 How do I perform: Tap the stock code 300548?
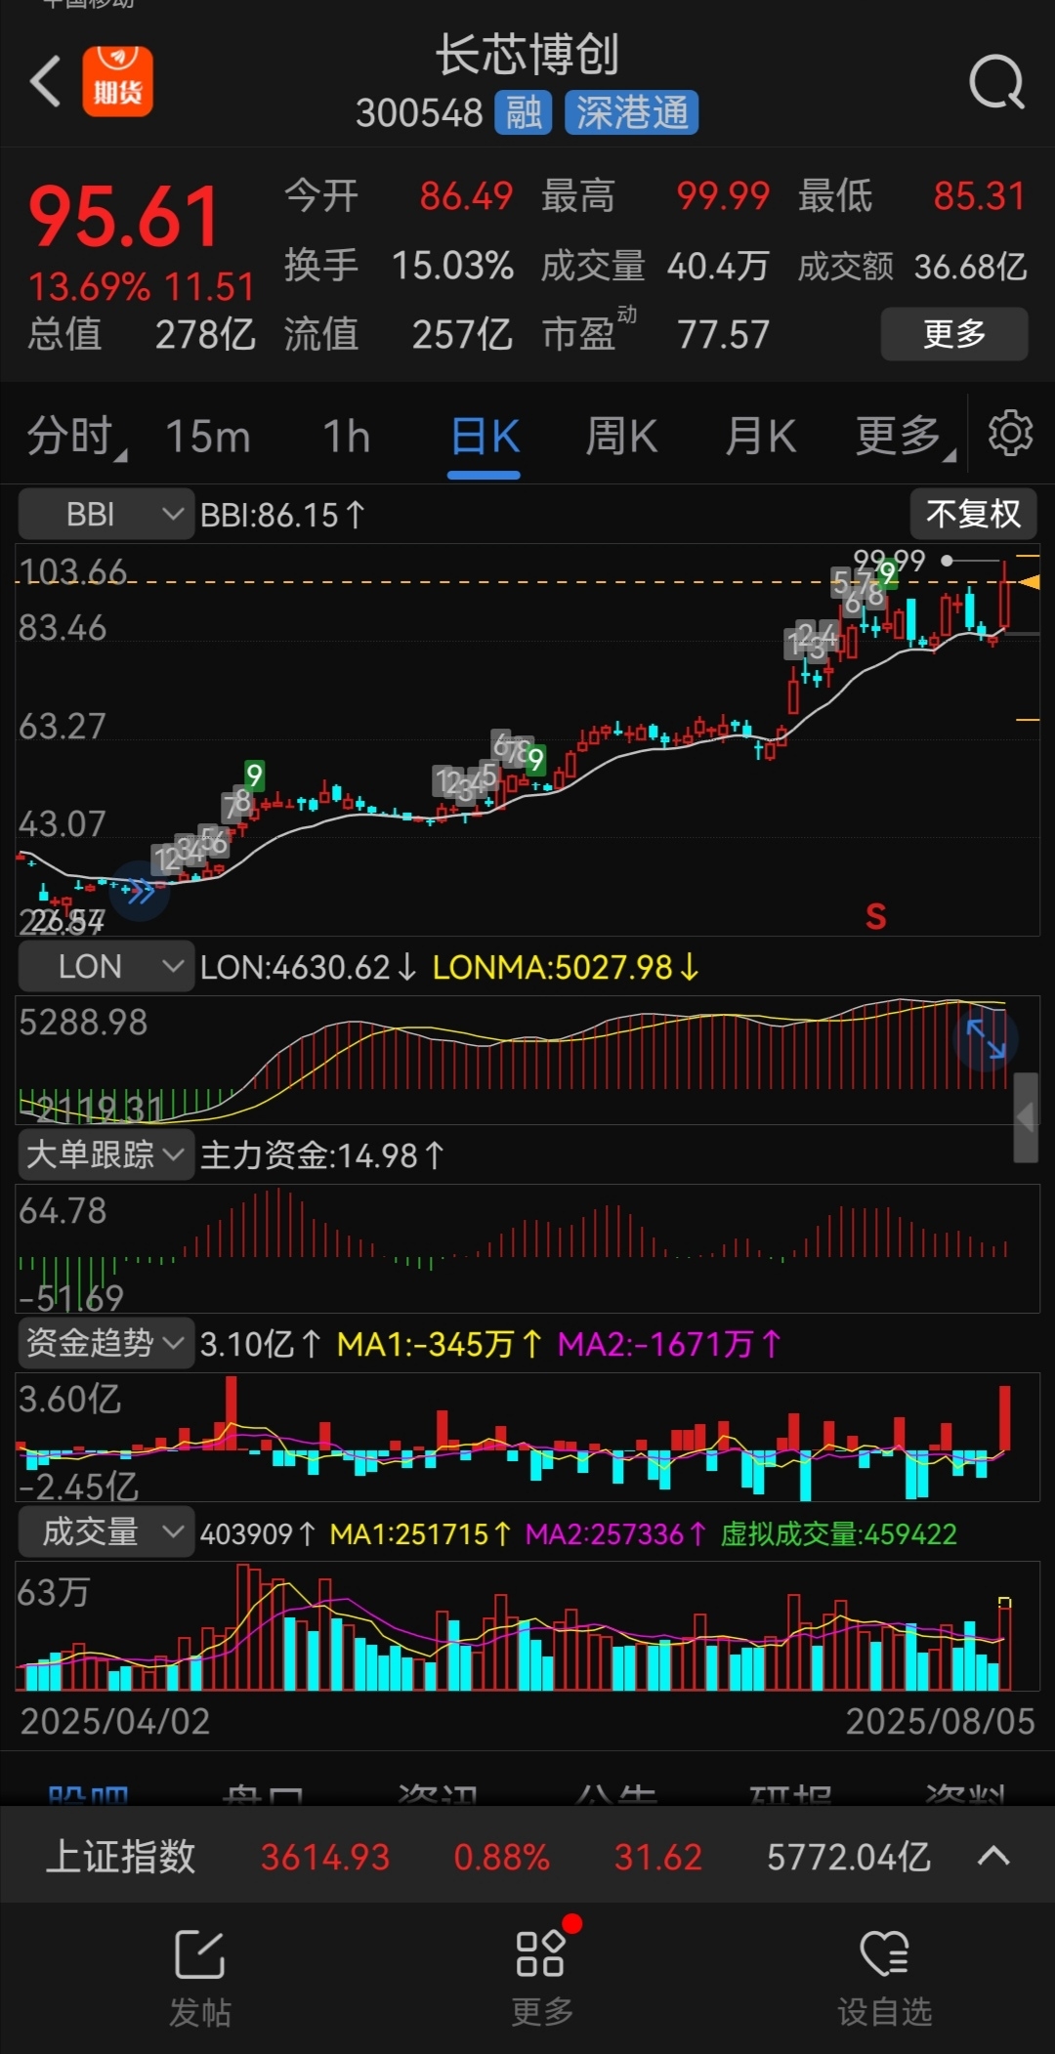tap(419, 113)
